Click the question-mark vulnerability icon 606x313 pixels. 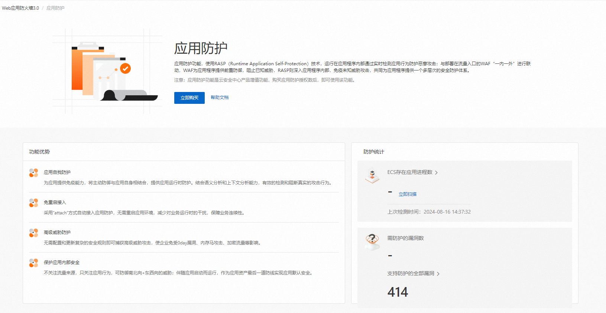click(372, 242)
